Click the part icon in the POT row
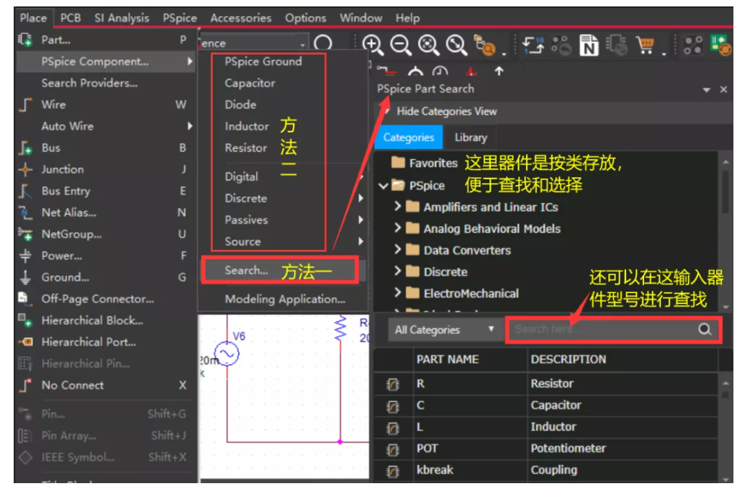The width and height of the screenshot is (755, 499). coord(393,449)
